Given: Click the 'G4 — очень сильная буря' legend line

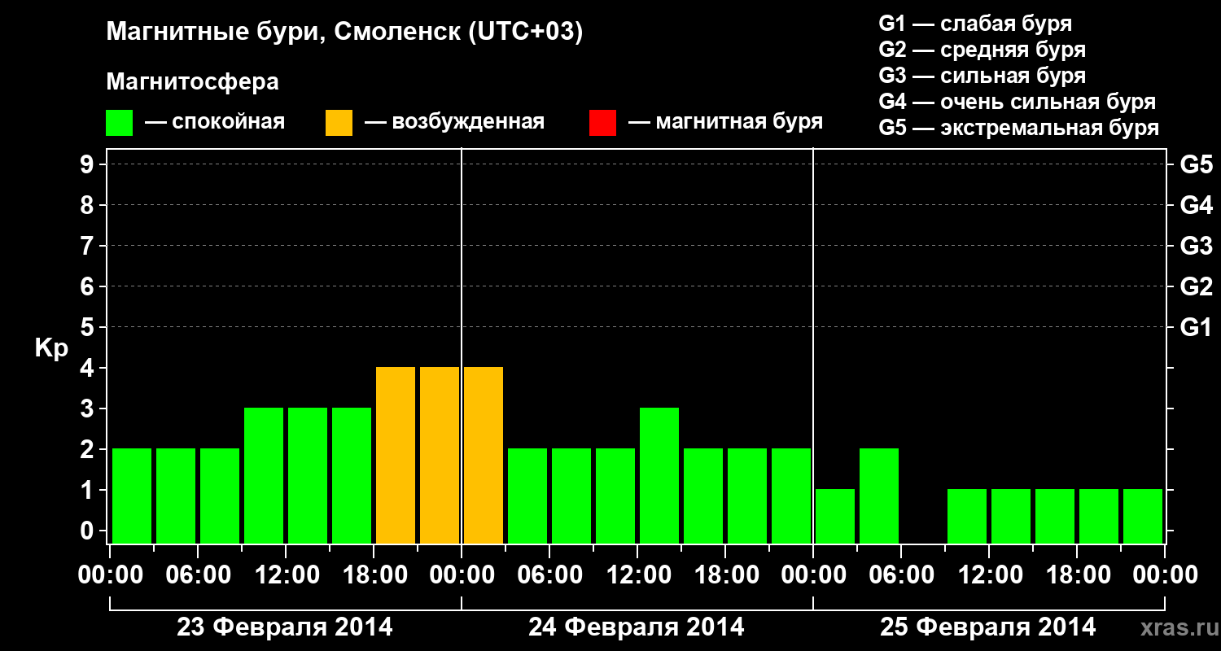Looking at the screenshot, I should 1017,102.
